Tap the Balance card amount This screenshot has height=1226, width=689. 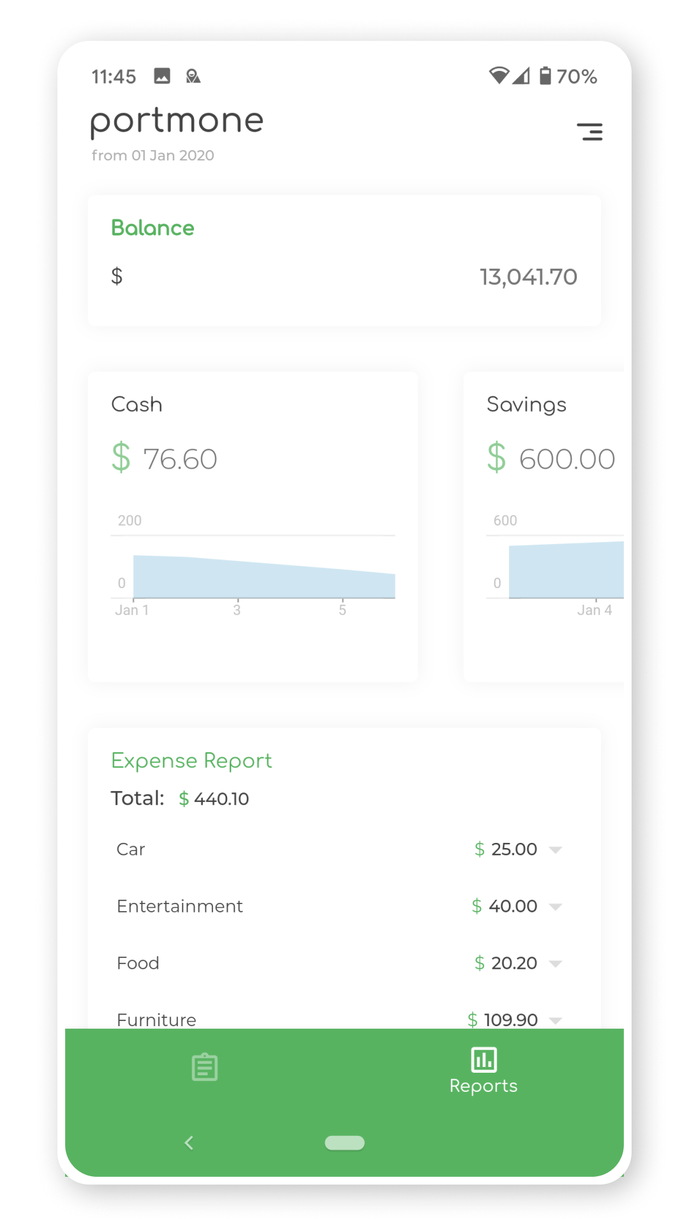pos(528,277)
